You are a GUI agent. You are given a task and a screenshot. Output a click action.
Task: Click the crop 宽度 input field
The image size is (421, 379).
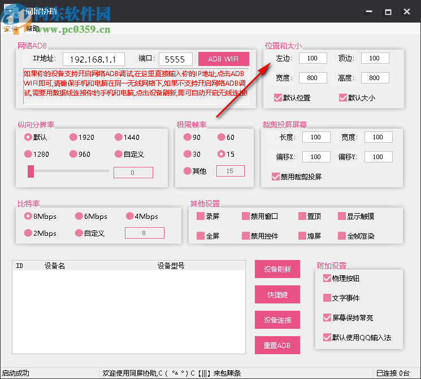pos(378,137)
